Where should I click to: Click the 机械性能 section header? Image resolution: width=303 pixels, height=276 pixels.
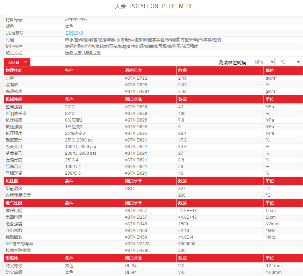click(x=14, y=99)
